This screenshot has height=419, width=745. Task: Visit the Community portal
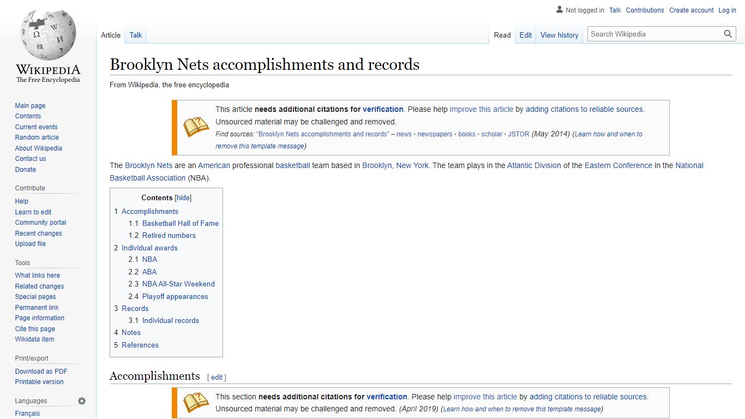40,223
